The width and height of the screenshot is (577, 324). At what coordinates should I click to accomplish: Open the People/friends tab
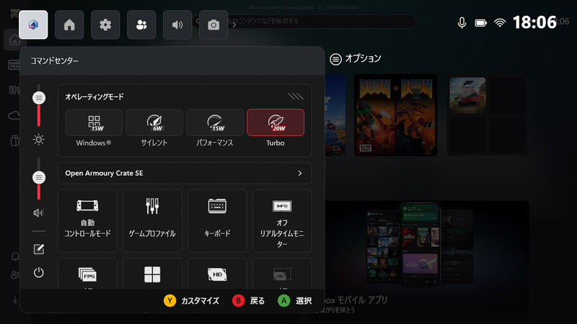(141, 25)
